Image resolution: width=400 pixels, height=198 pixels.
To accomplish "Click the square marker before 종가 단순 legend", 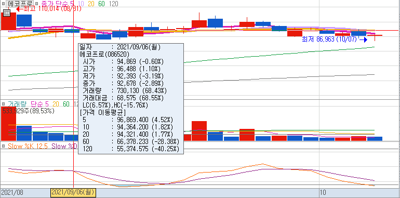I will [36, 4].
